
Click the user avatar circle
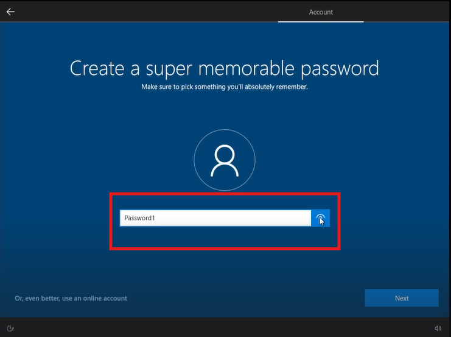point(225,160)
